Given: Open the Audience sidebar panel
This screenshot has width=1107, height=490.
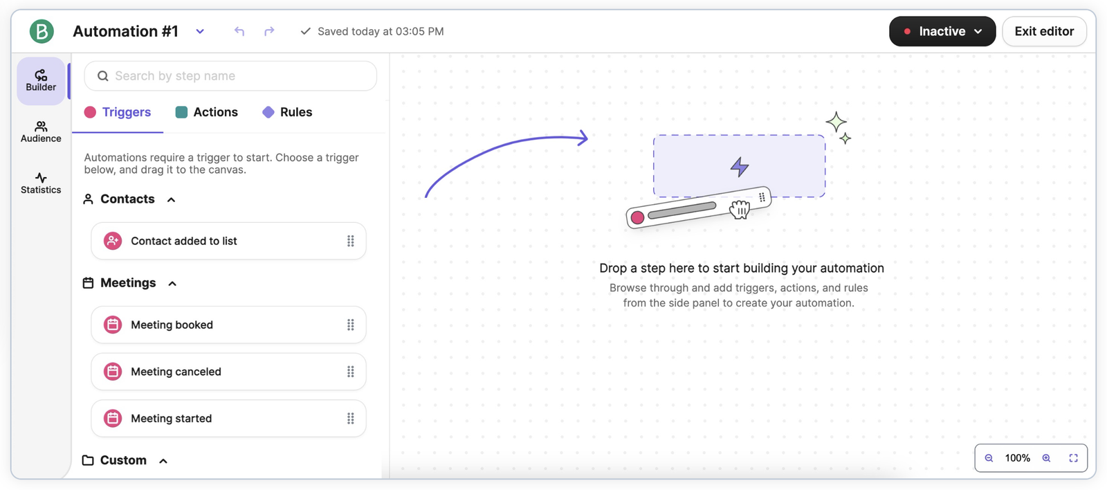Looking at the screenshot, I should pyautogui.click(x=41, y=131).
